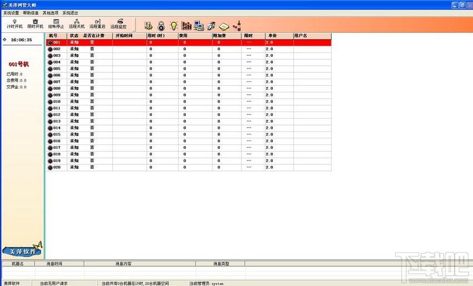Click the 限时开机 alarm clock button
This screenshot has height=286, width=473.
click(35, 24)
